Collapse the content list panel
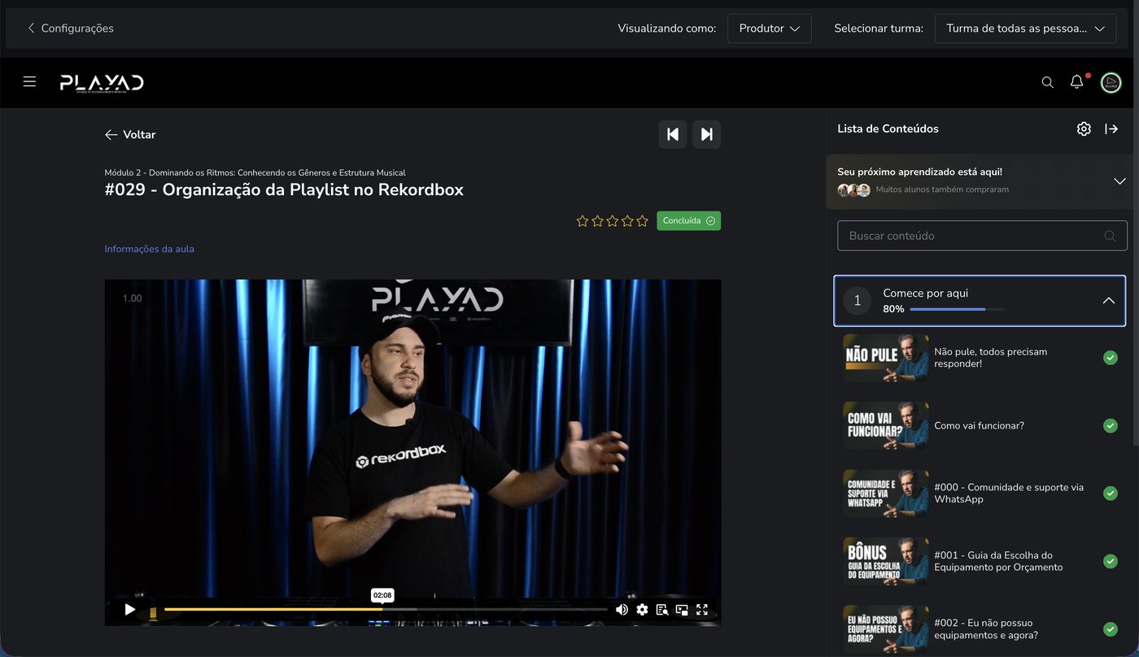The width and height of the screenshot is (1139, 657). pyautogui.click(x=1111, y=128)
